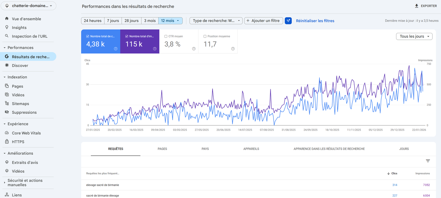Switch to the APPAREILS tab
The width and height of the screenshot is (441, 198).
pyautogui.click(x=251, y=149)
